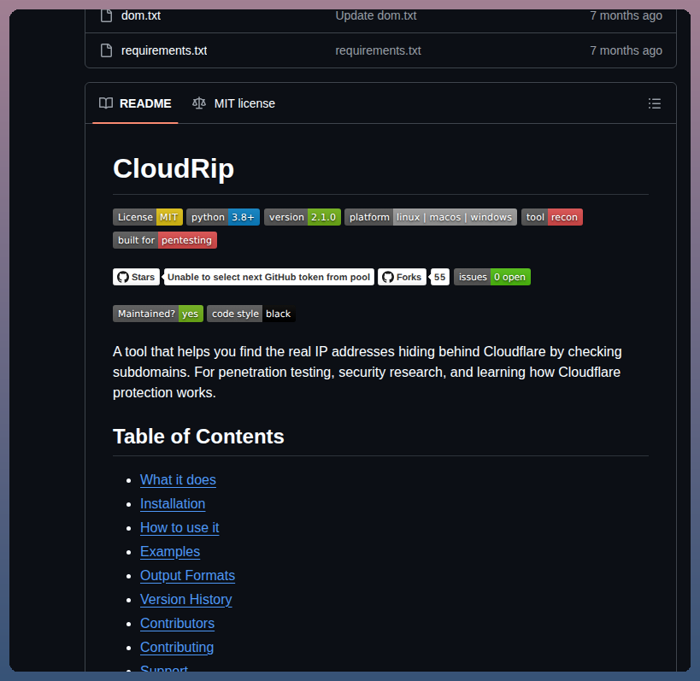Open the 'Update dom.txt' commit message
Image resolution: width=700 pixels, height=681 pixels.
376,15
